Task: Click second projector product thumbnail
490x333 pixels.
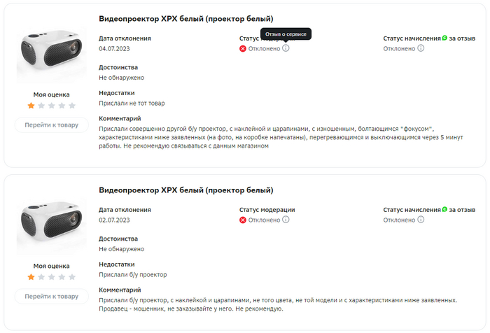Action: click(x=51, y=227)
